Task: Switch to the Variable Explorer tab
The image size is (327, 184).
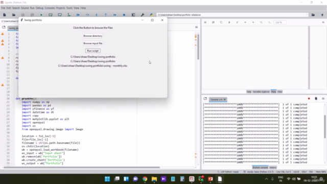Action: [x=261, y=92]
